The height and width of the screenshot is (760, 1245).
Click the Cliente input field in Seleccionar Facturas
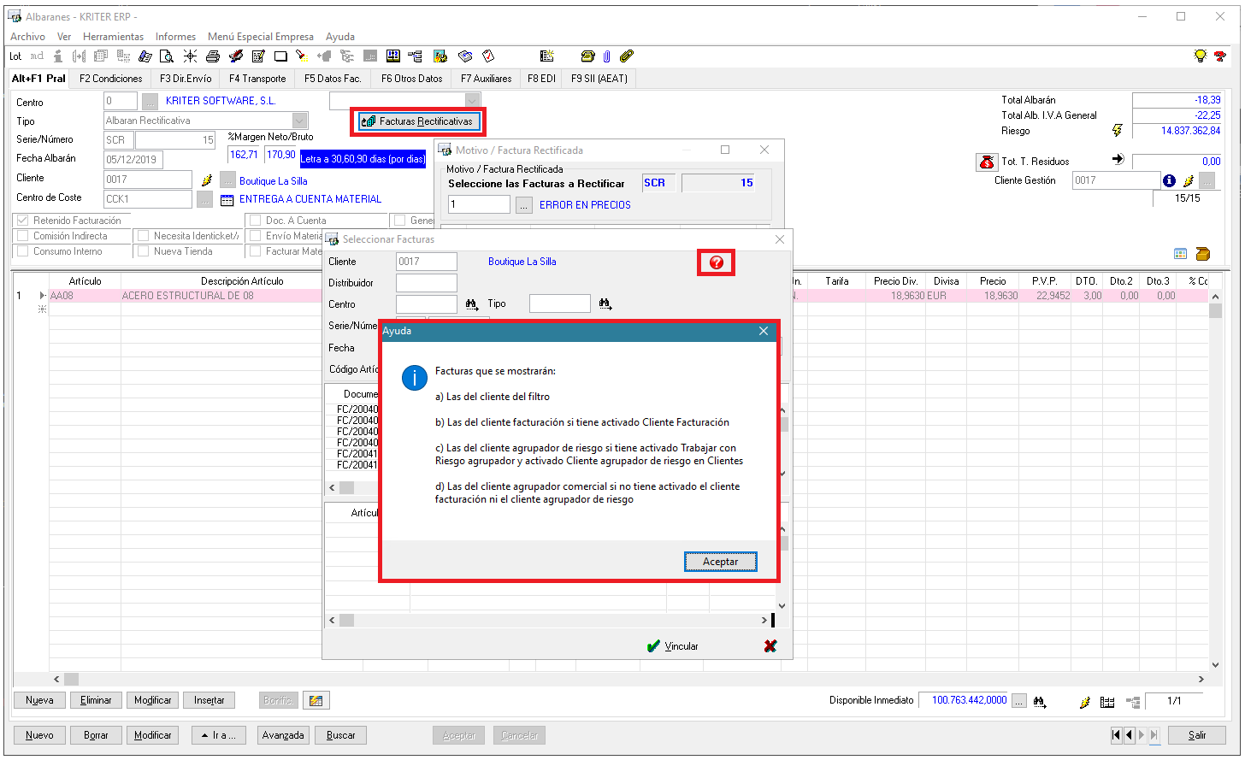[x=427, y=262]
